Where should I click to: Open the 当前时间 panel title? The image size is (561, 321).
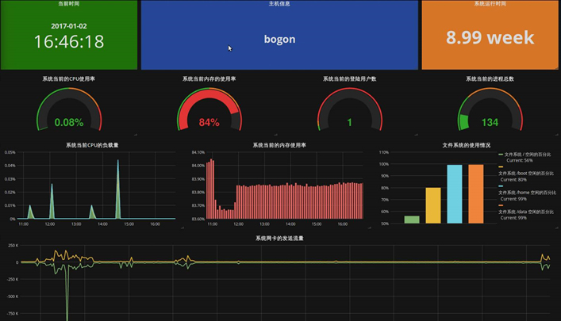[x=69, y=4]
